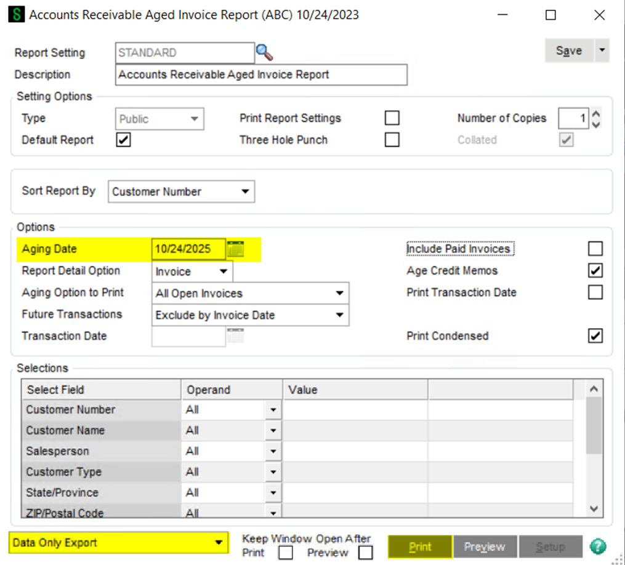
Task: Enable Keep Window Open After Print
Action: point(285,553)
